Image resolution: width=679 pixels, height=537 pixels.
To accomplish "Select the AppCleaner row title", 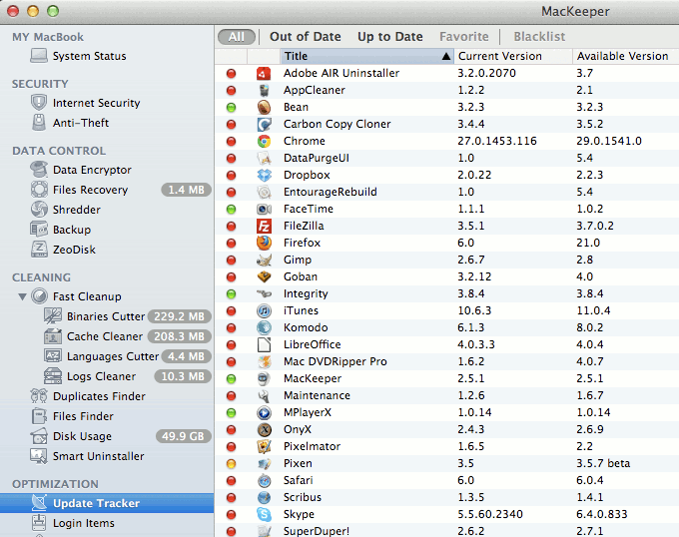I will tap(315, 90).
